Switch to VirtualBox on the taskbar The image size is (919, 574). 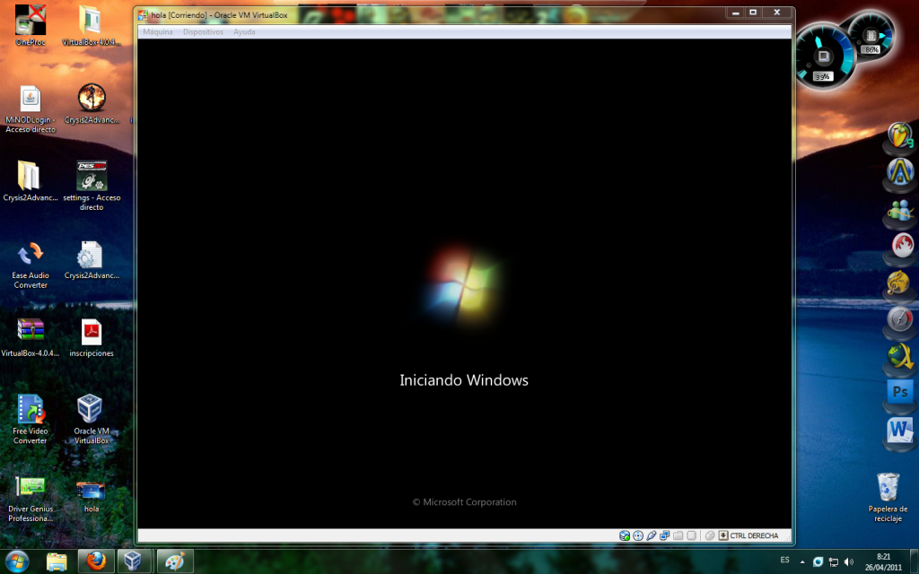coord(135,561)
